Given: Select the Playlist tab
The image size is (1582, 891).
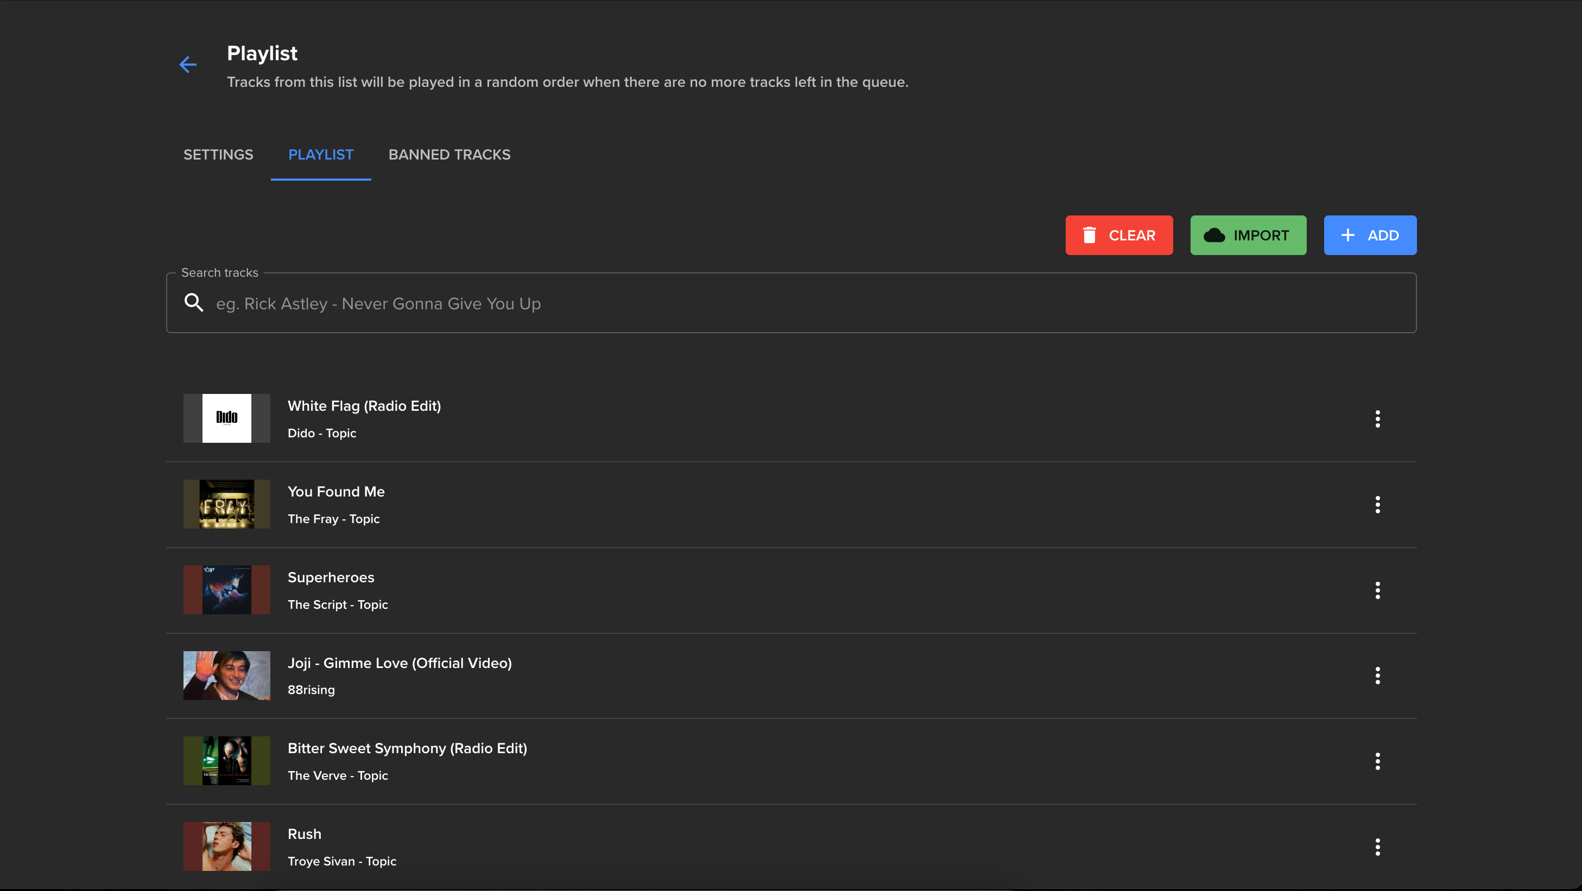Looking at the screenshot, I should click(320, 155).
